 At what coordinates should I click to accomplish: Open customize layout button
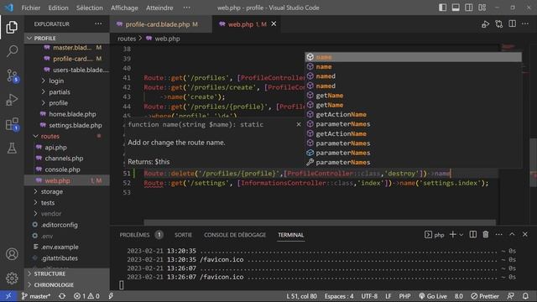pos(482,8)
